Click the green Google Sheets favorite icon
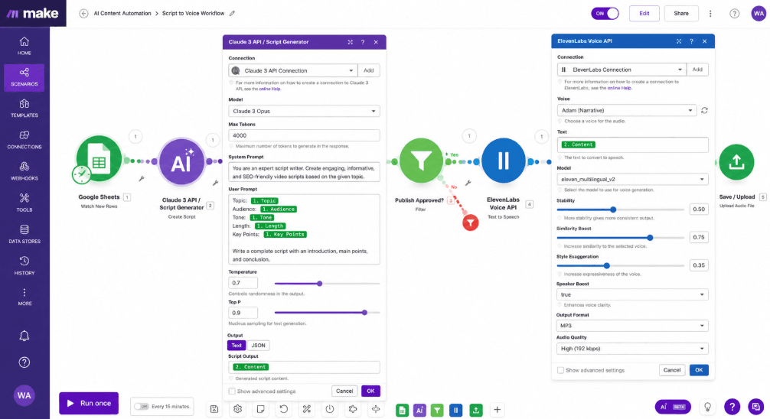 (402, 410)
